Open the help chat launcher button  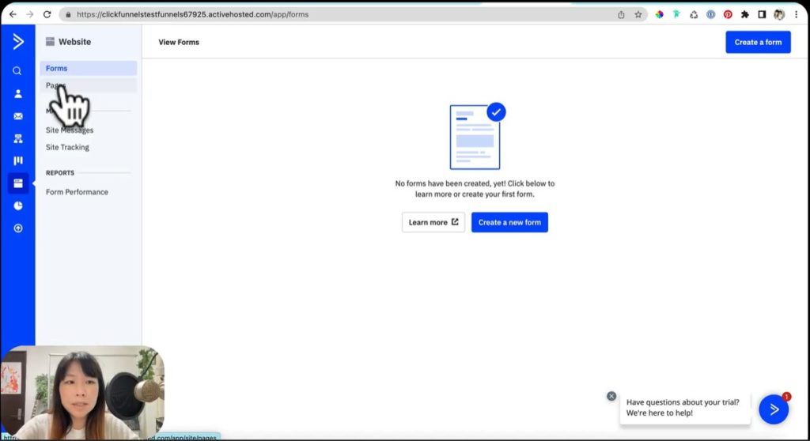774,409
